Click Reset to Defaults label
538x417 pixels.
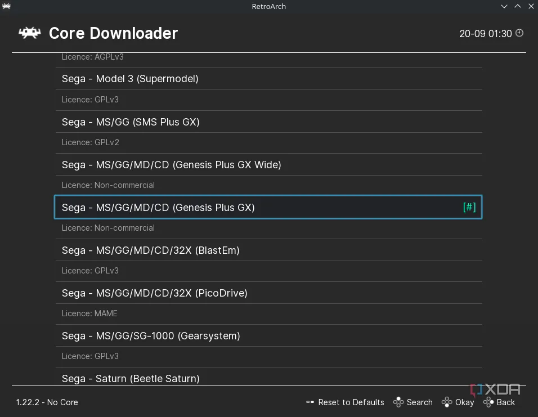click(351, 402)
